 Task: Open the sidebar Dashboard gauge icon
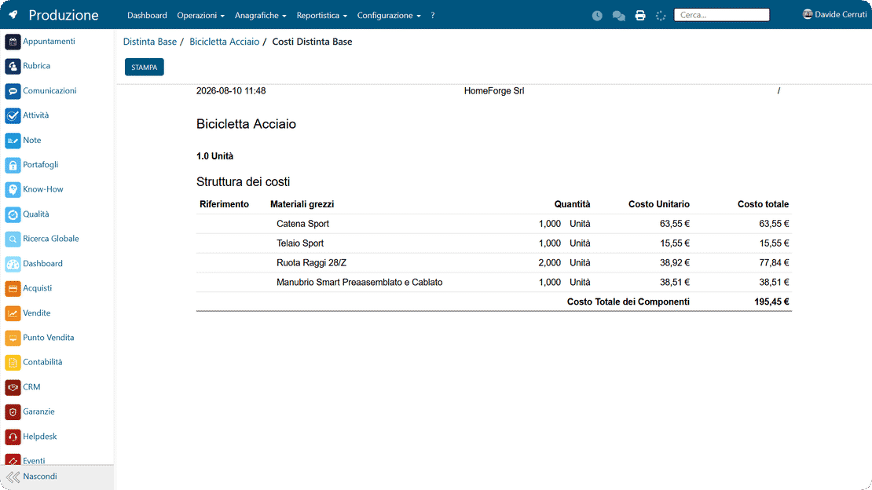(13, 264)
